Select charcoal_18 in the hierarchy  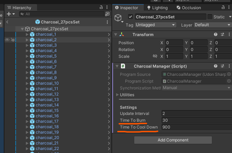point(47,127)
